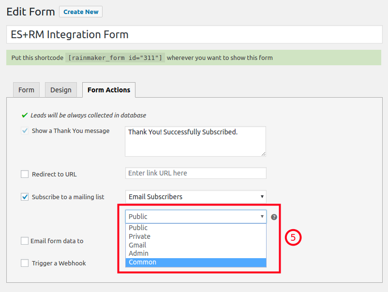Open the Email Subscribers dropdown
The width and height of the screenshot is (388, 292).
[196, 197]
